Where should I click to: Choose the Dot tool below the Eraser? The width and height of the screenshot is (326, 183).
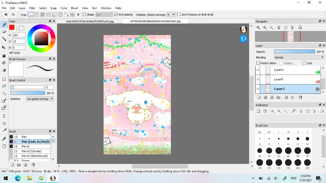(x=4, y=39)
